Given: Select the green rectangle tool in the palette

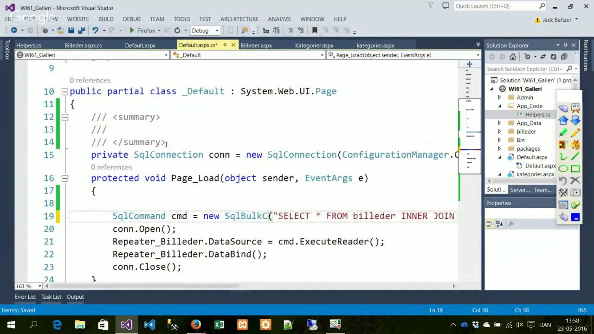Looking at the screenshot, I should tap(575, 169).
